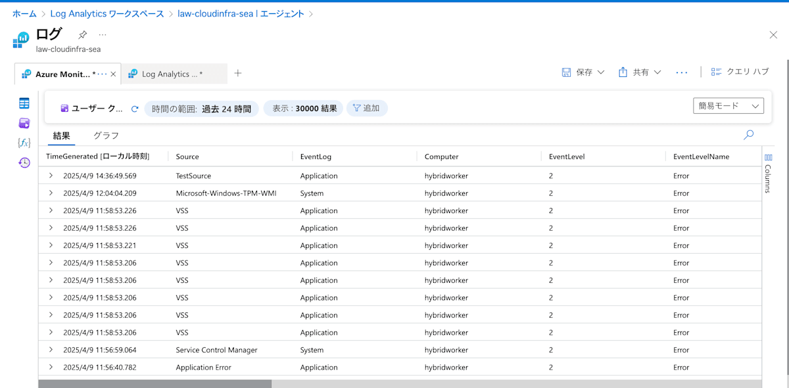Expand the Microsoft-Windows-TPM-WMI row

pos(51,193)
